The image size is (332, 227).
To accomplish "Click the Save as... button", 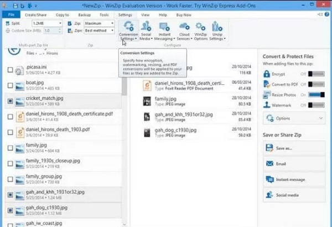I will (x=294, y=148).
